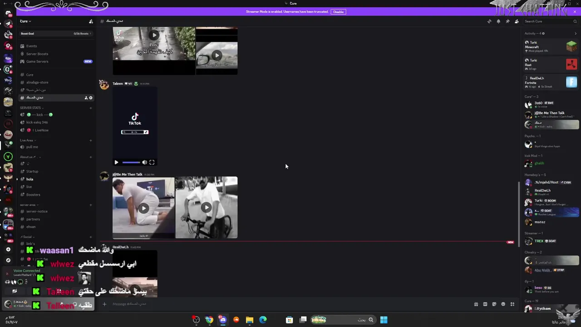Add channel to Live Area category

(91, 140)
